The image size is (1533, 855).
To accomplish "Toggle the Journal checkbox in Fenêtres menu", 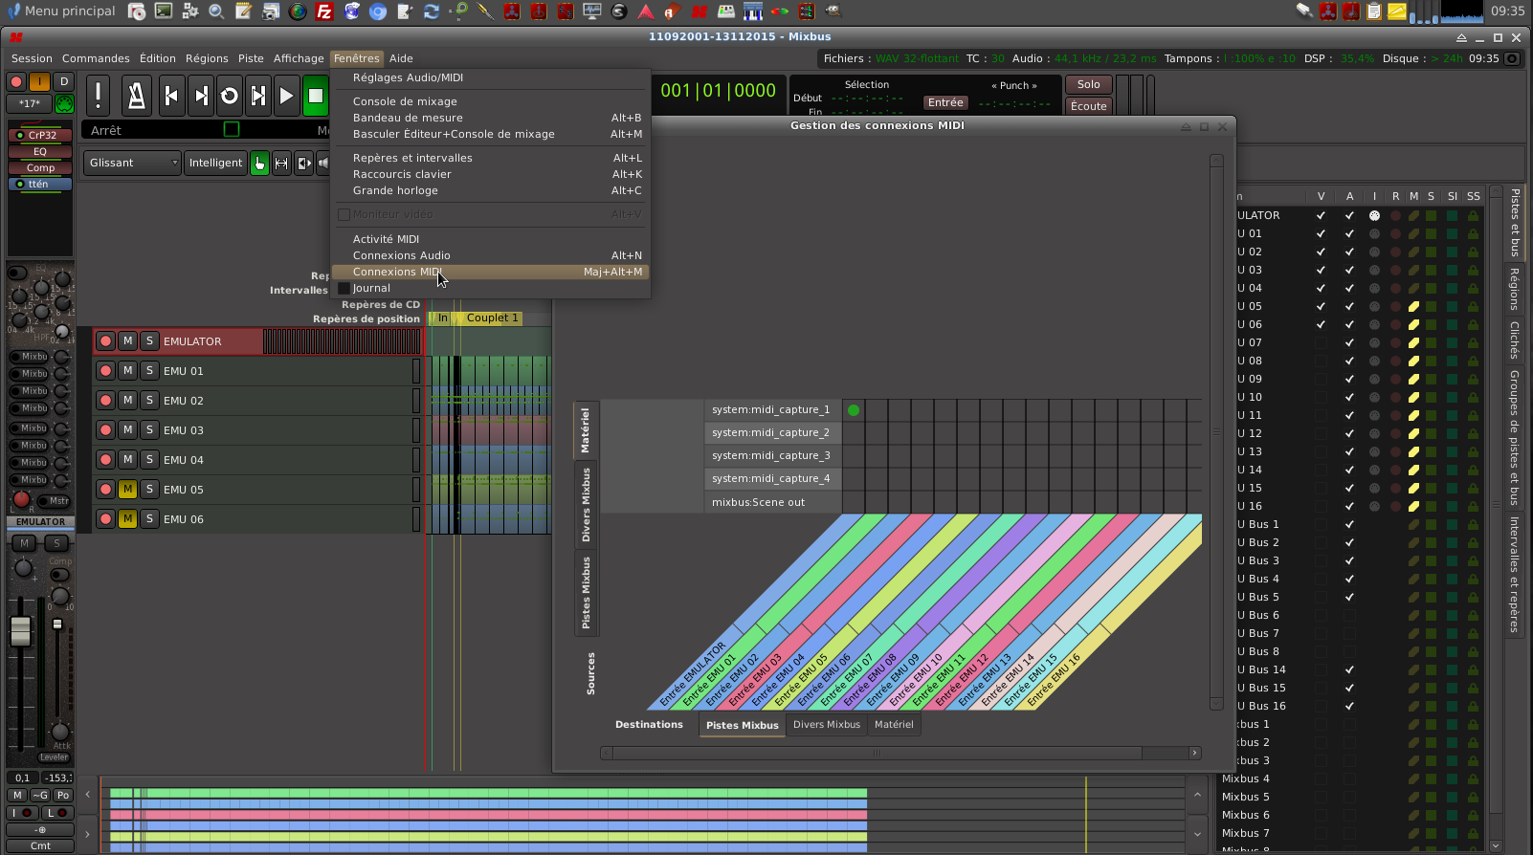I will pos(344,288).
